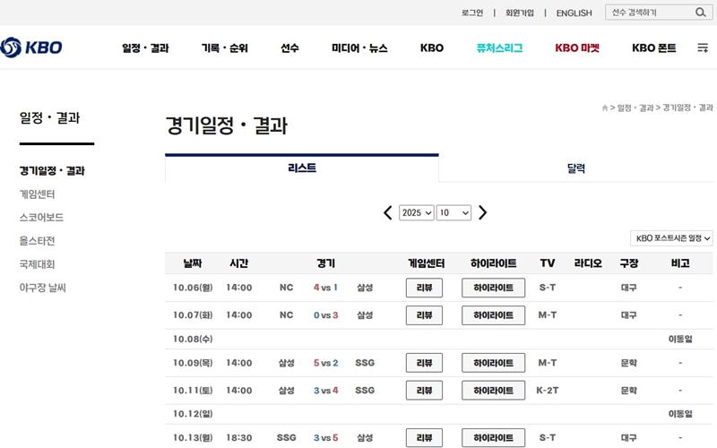This screenshot has height=448, width=717.
Task: Click 리뷰 for 10.13 game
Action: click(424, 437)
